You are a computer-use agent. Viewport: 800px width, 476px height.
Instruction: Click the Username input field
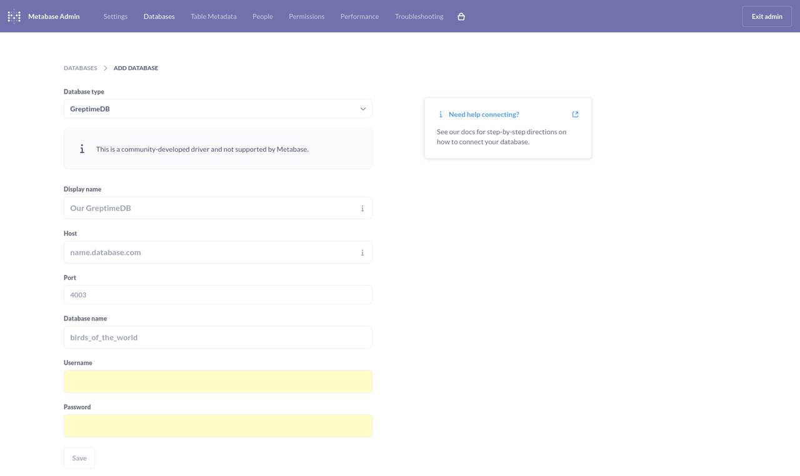[x=217, y=381]
